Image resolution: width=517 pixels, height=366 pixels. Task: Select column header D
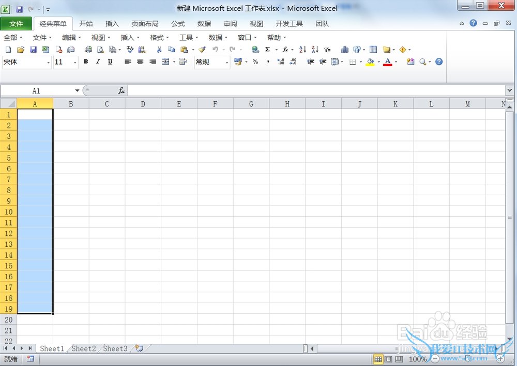click(x=143, y=104)
